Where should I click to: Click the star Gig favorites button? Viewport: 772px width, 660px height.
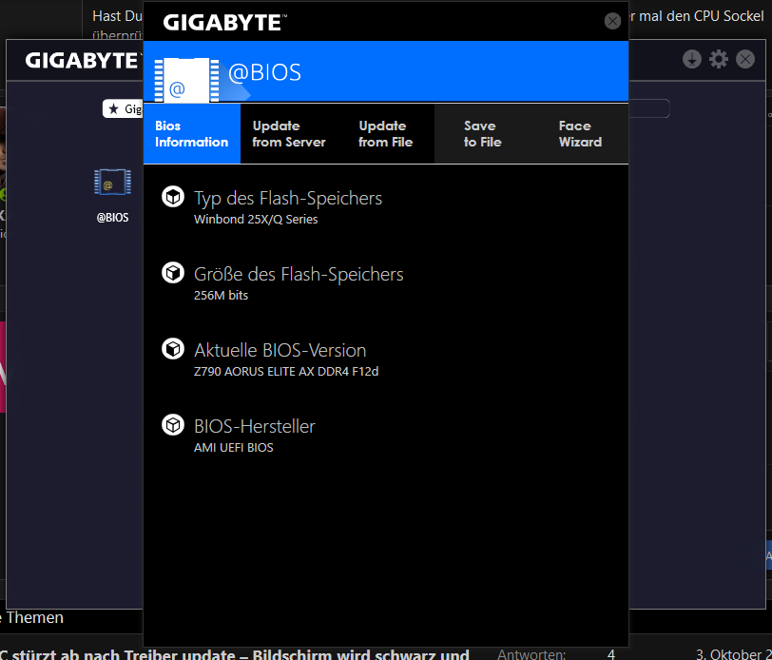pyautogui.click(x=123, y=108)
